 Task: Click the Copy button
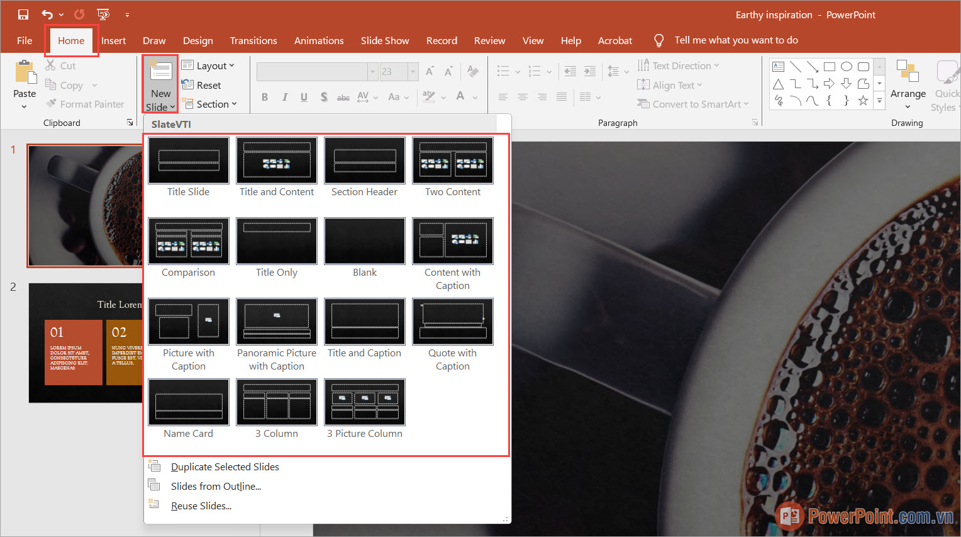[64, 85]
